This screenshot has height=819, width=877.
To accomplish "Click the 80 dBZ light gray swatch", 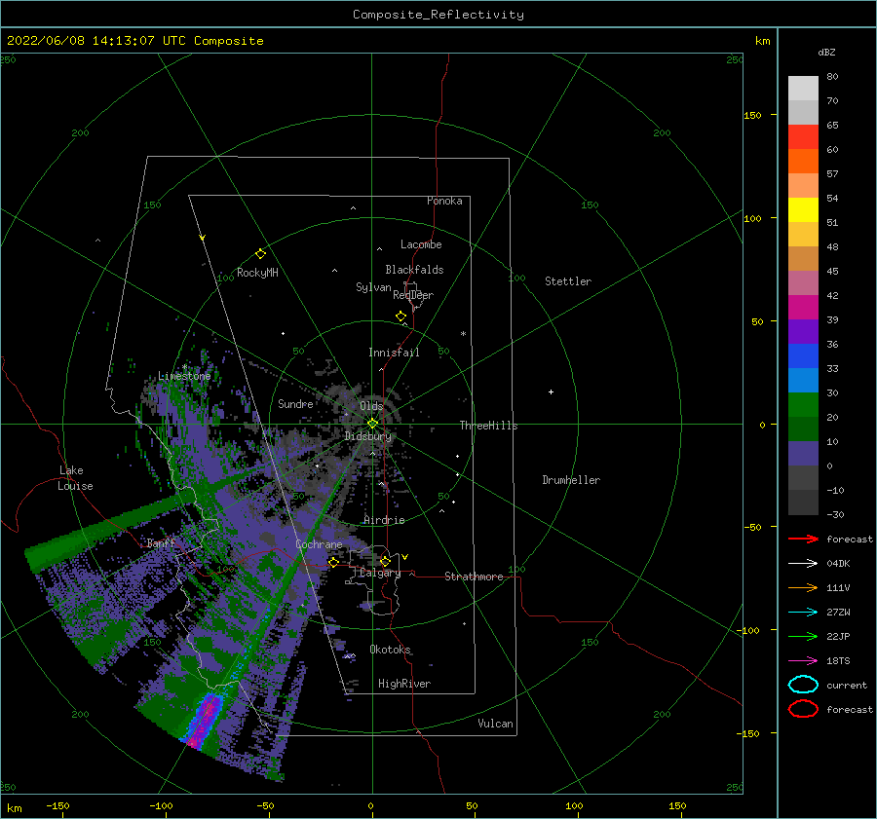I will click(x=803, y=89).
